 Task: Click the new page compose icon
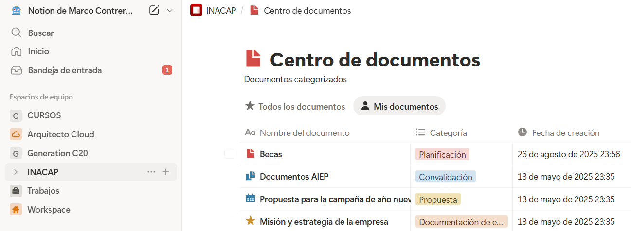tap(154, 10)
